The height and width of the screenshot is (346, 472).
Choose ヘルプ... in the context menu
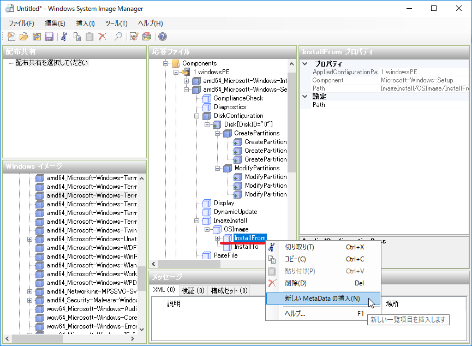(323, 313)
